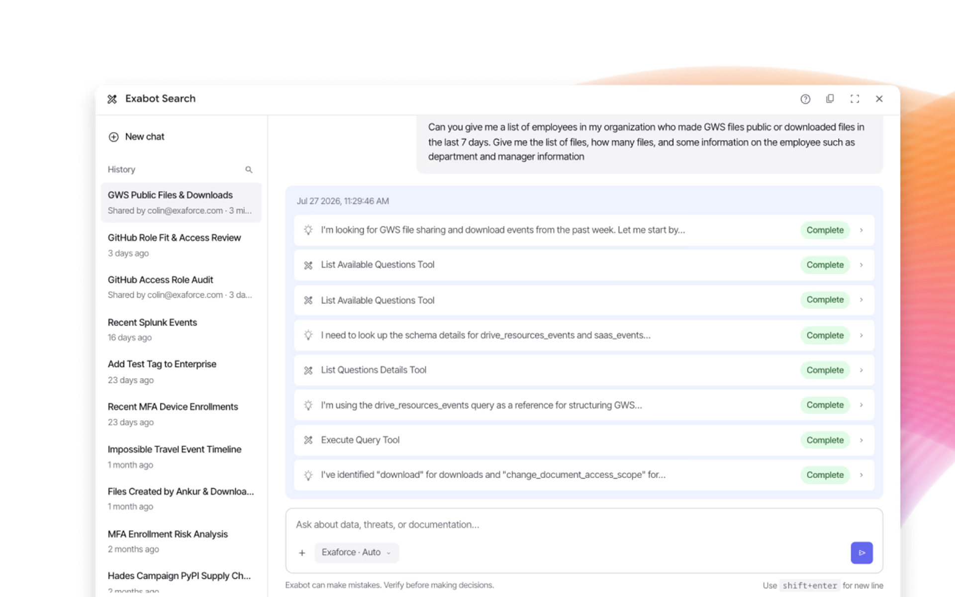
Task: Click lightbulb icon on 'I've identified download' step
Action: click(x=308, y=475)
